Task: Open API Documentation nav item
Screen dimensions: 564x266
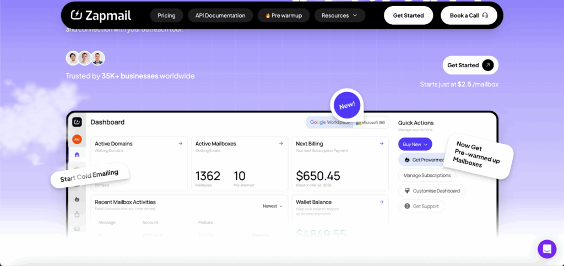Action: (x=220, y=15)
